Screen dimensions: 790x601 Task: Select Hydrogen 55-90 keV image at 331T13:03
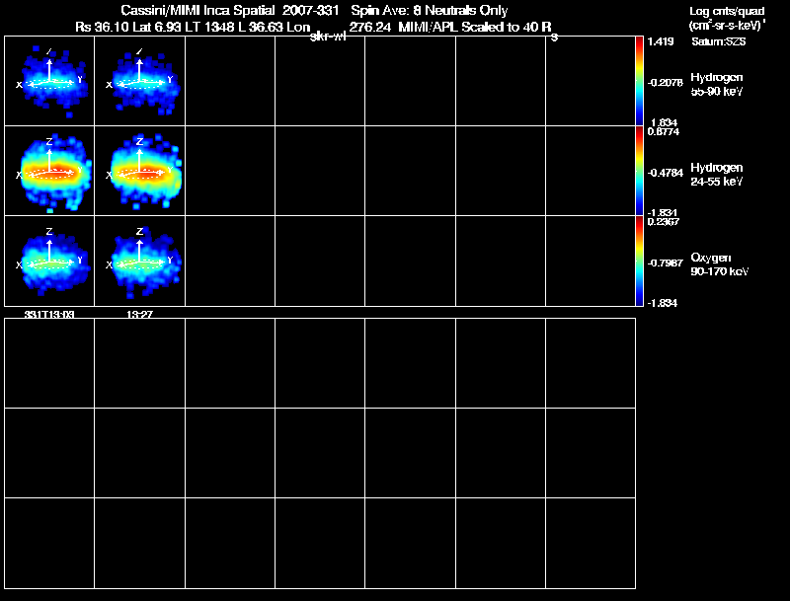49,81
